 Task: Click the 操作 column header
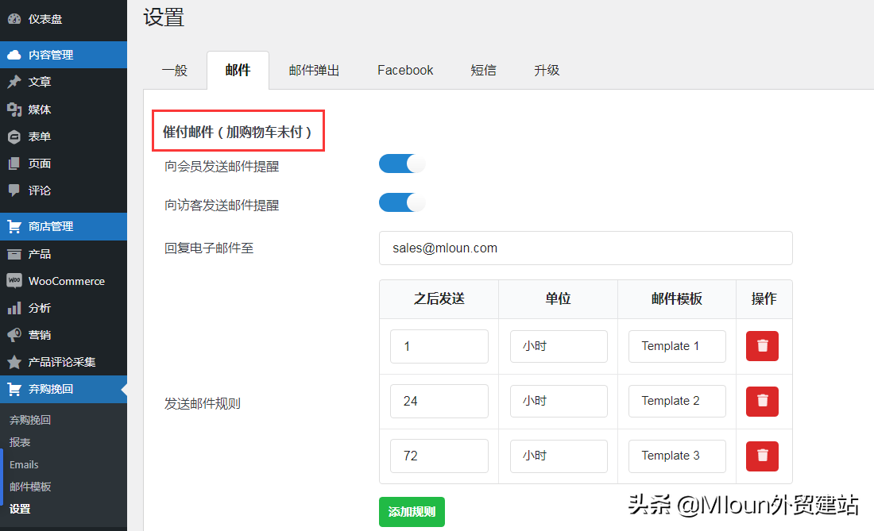click(x=764, y=299)
